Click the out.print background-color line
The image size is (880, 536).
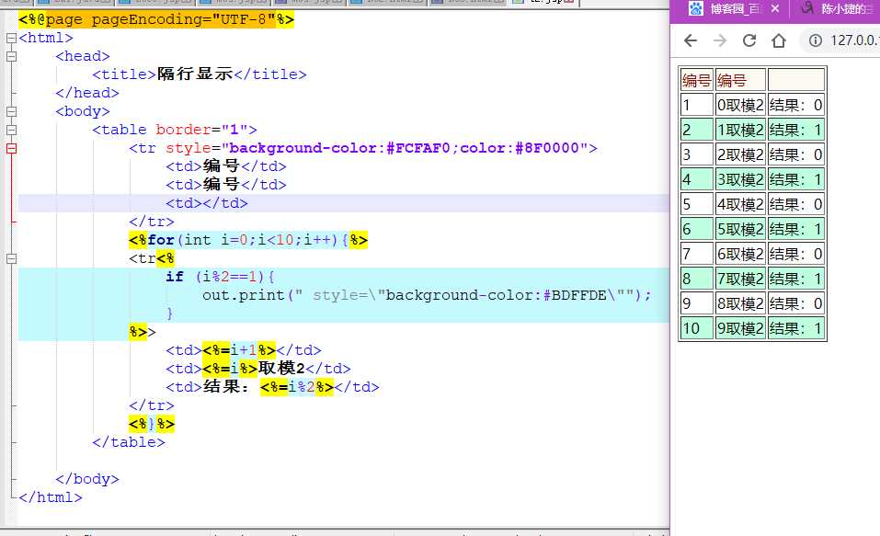point(427,295)
